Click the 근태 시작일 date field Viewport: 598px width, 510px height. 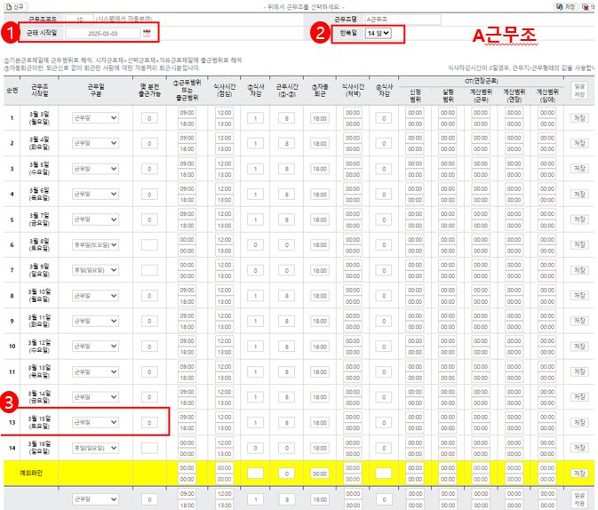pos(101,33)
